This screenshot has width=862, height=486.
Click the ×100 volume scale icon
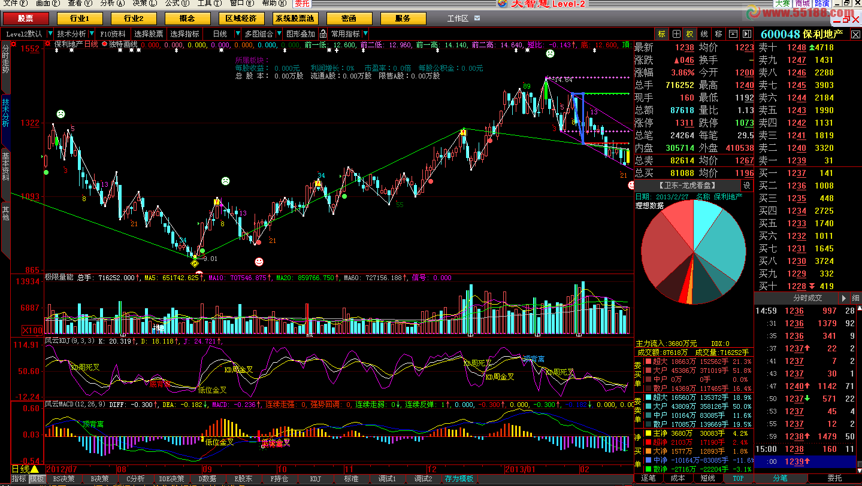(x=31, y=330)
